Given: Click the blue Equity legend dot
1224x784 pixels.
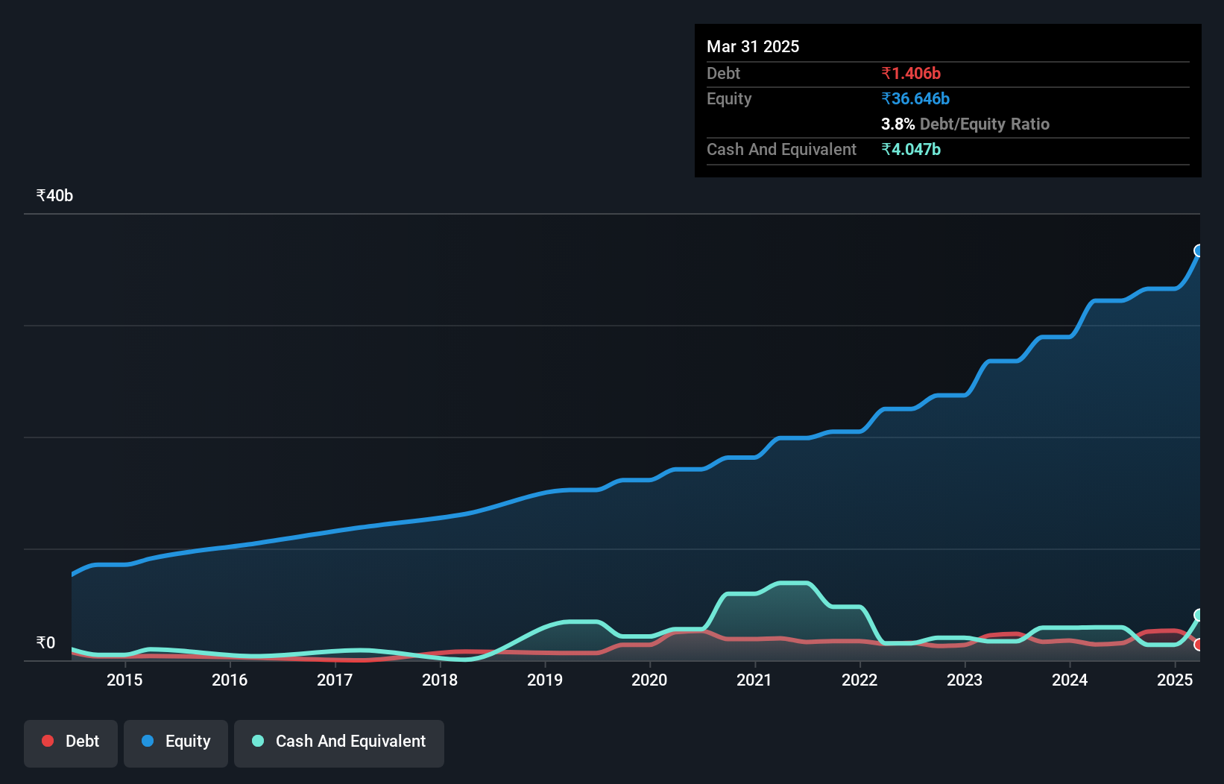Looking at the screenshot, I should point(148,741).
